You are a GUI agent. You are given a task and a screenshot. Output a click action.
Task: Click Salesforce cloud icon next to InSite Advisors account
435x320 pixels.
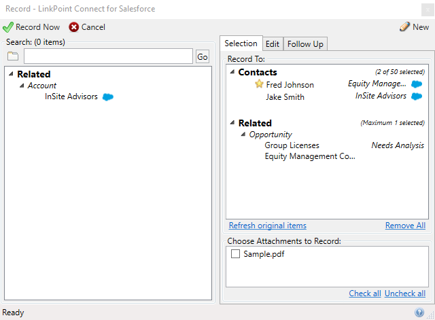click(x=108, y=96)
